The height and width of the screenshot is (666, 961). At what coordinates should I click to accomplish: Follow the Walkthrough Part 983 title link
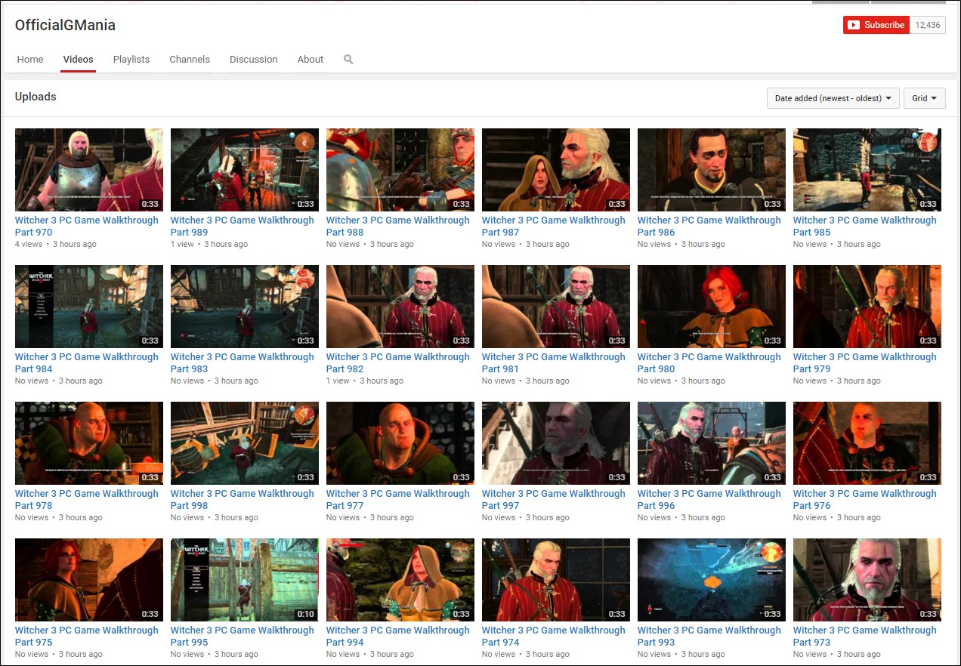[x=243, y=363]
